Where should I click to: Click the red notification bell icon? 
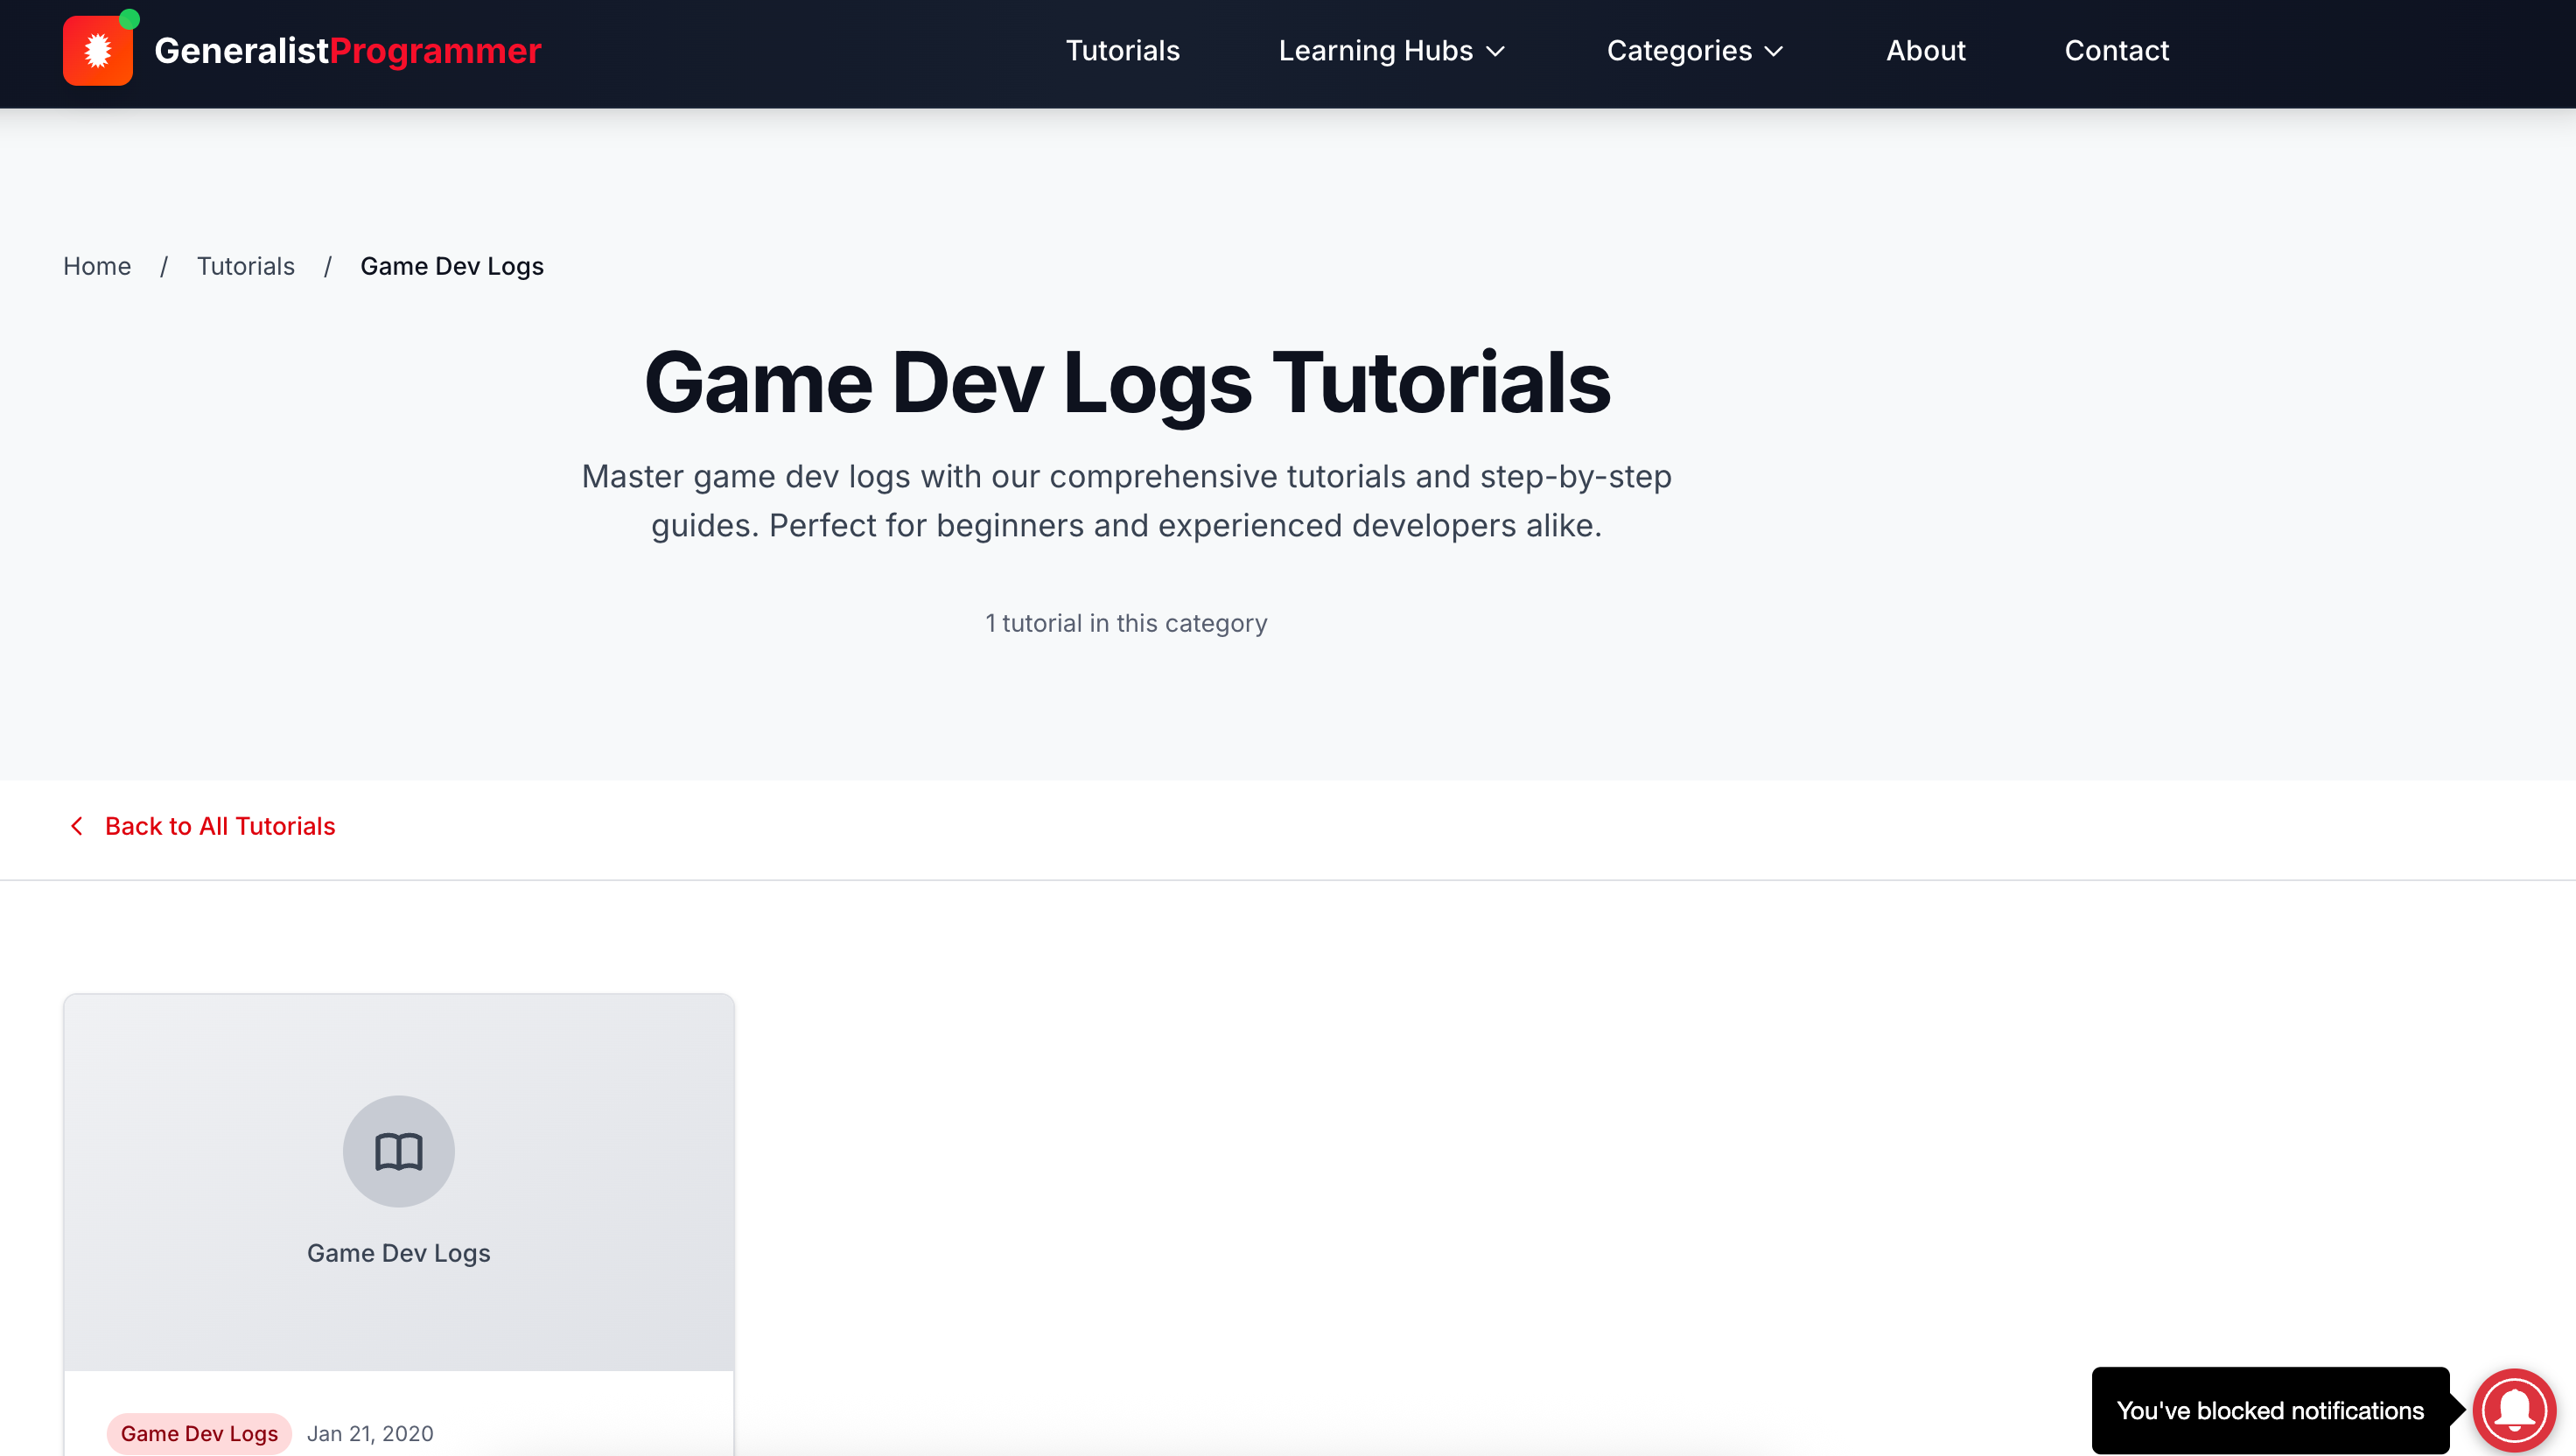2513,1410
